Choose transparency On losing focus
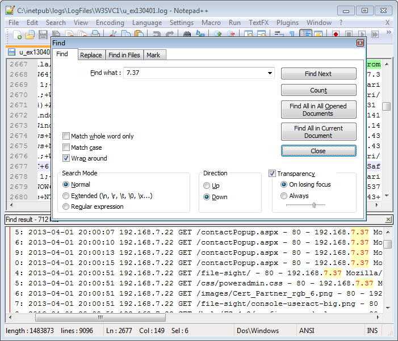Viewport: 398px width, 341px height. (x=284, y=184)
